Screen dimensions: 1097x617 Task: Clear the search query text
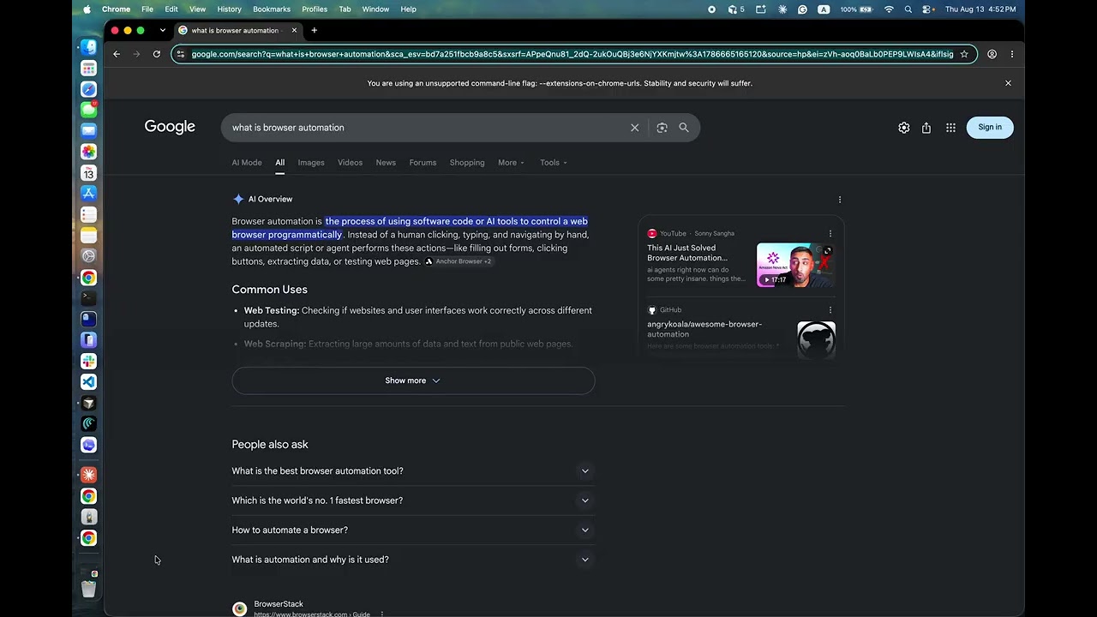(x=635, y=128)
